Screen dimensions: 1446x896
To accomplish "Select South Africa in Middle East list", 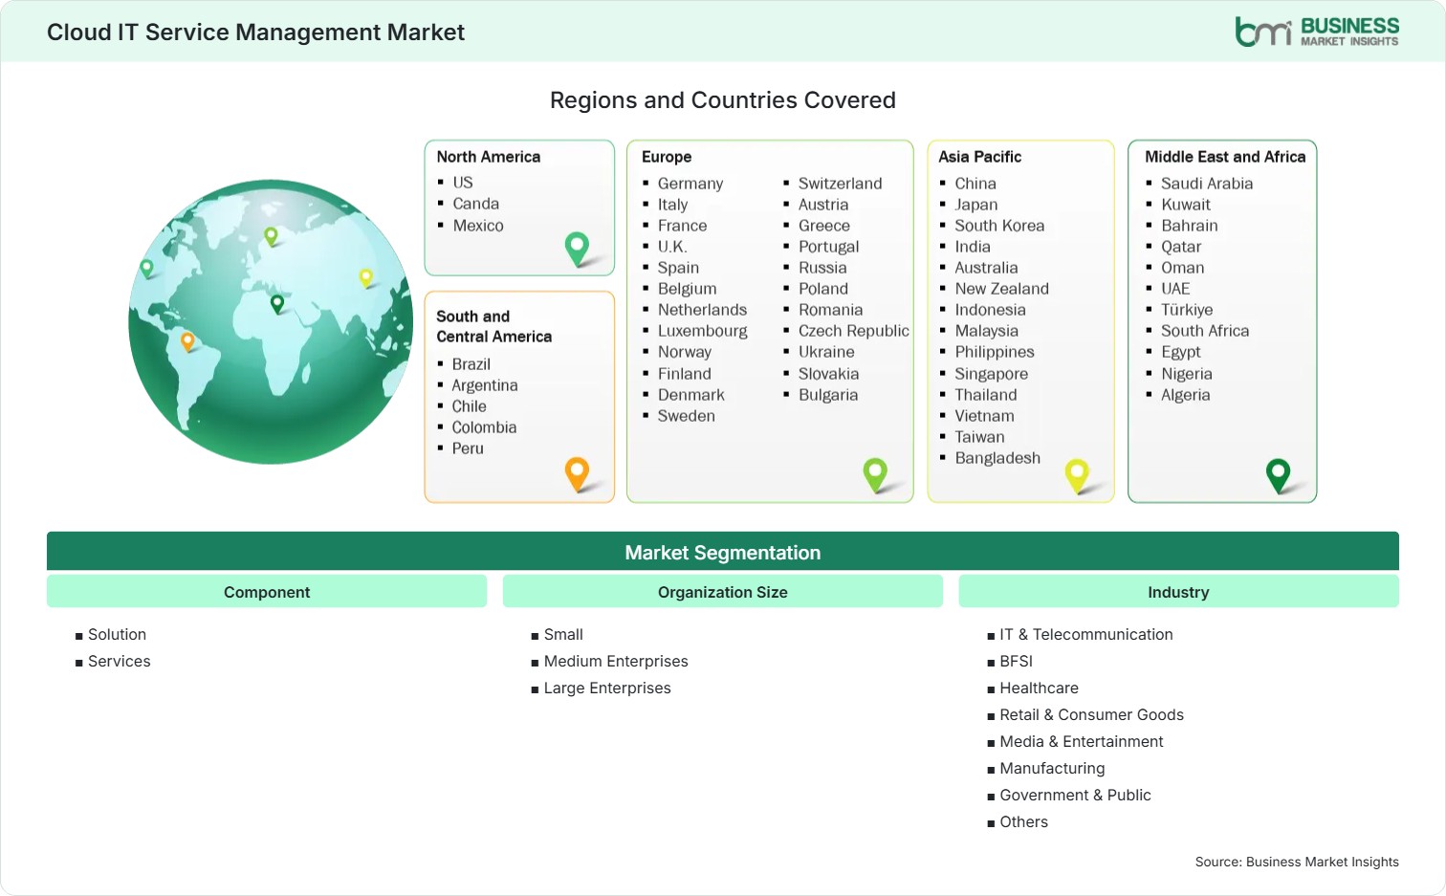I will [1205, 331].
